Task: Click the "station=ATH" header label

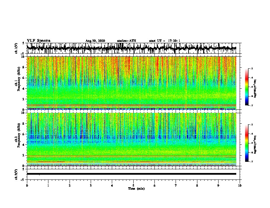Action: coord(126,41)
